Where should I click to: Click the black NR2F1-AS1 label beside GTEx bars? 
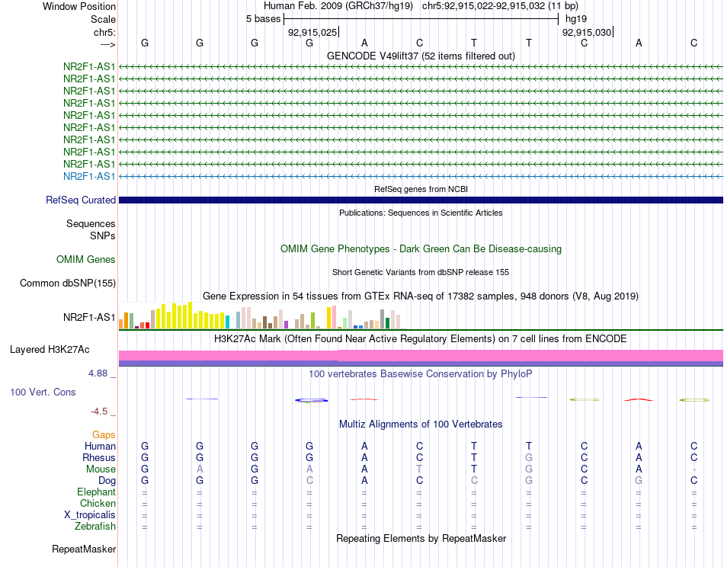(x=89, y=317)
